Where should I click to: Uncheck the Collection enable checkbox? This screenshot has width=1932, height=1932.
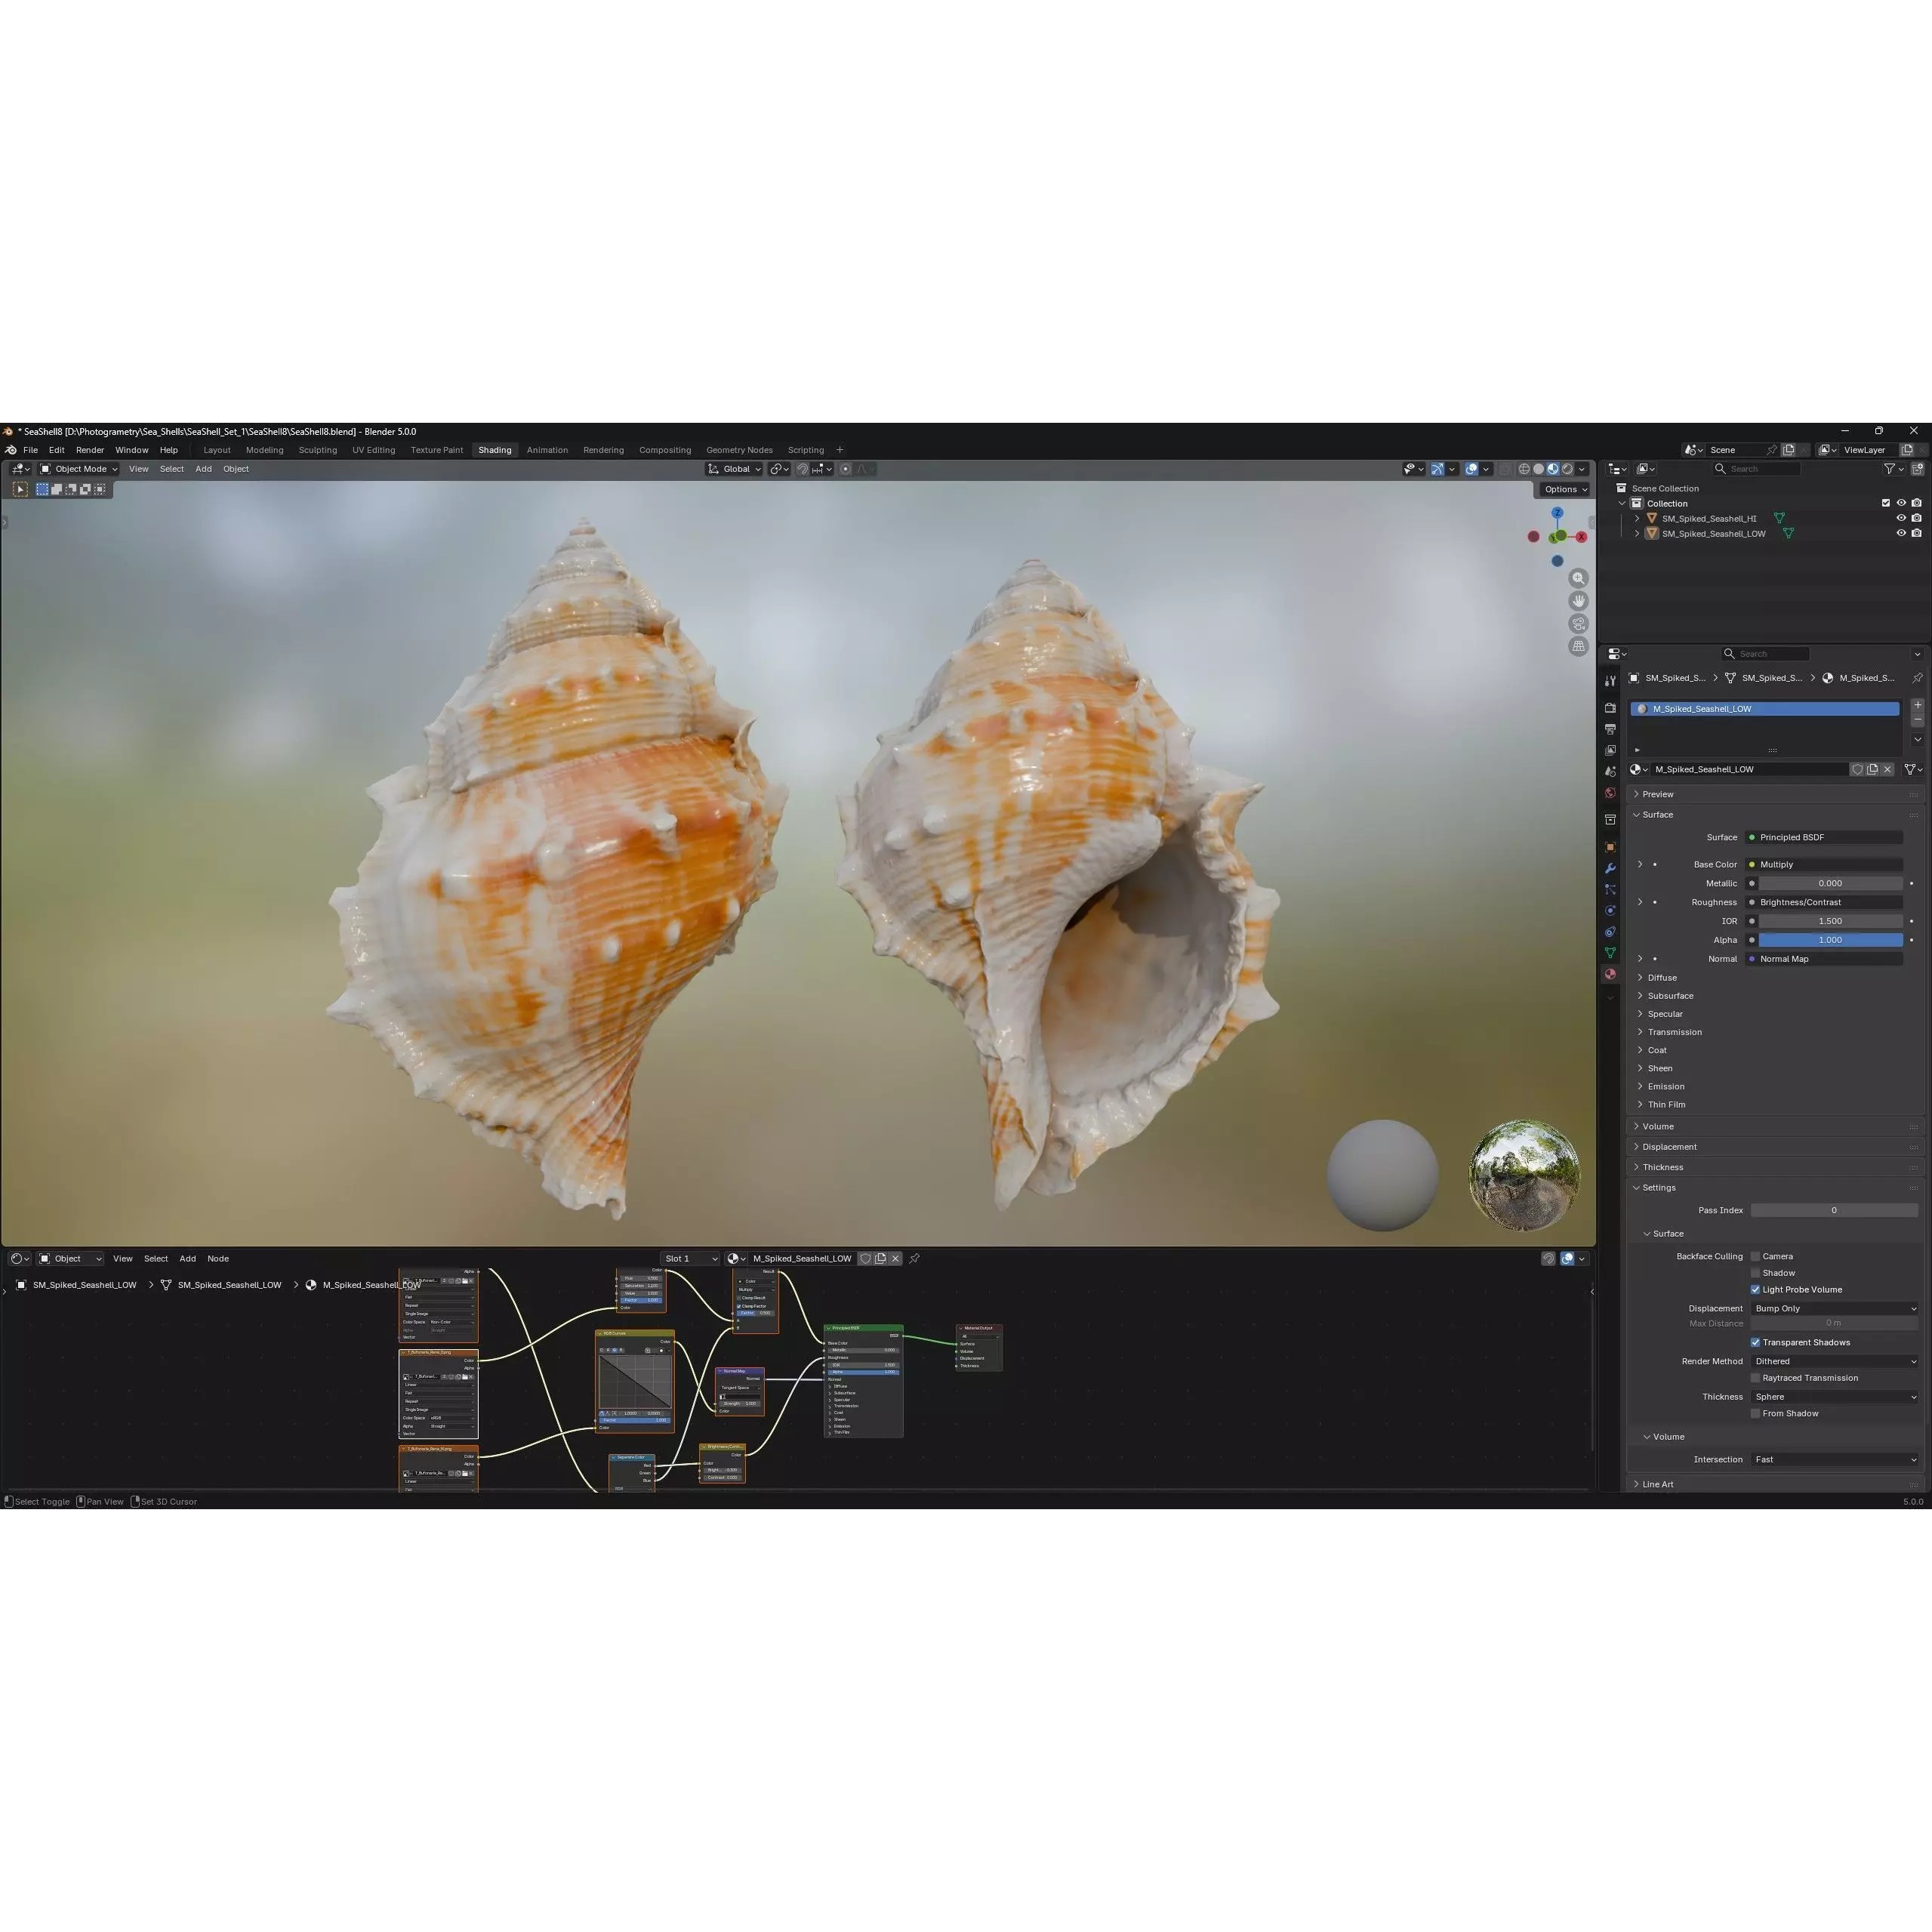1885,503
